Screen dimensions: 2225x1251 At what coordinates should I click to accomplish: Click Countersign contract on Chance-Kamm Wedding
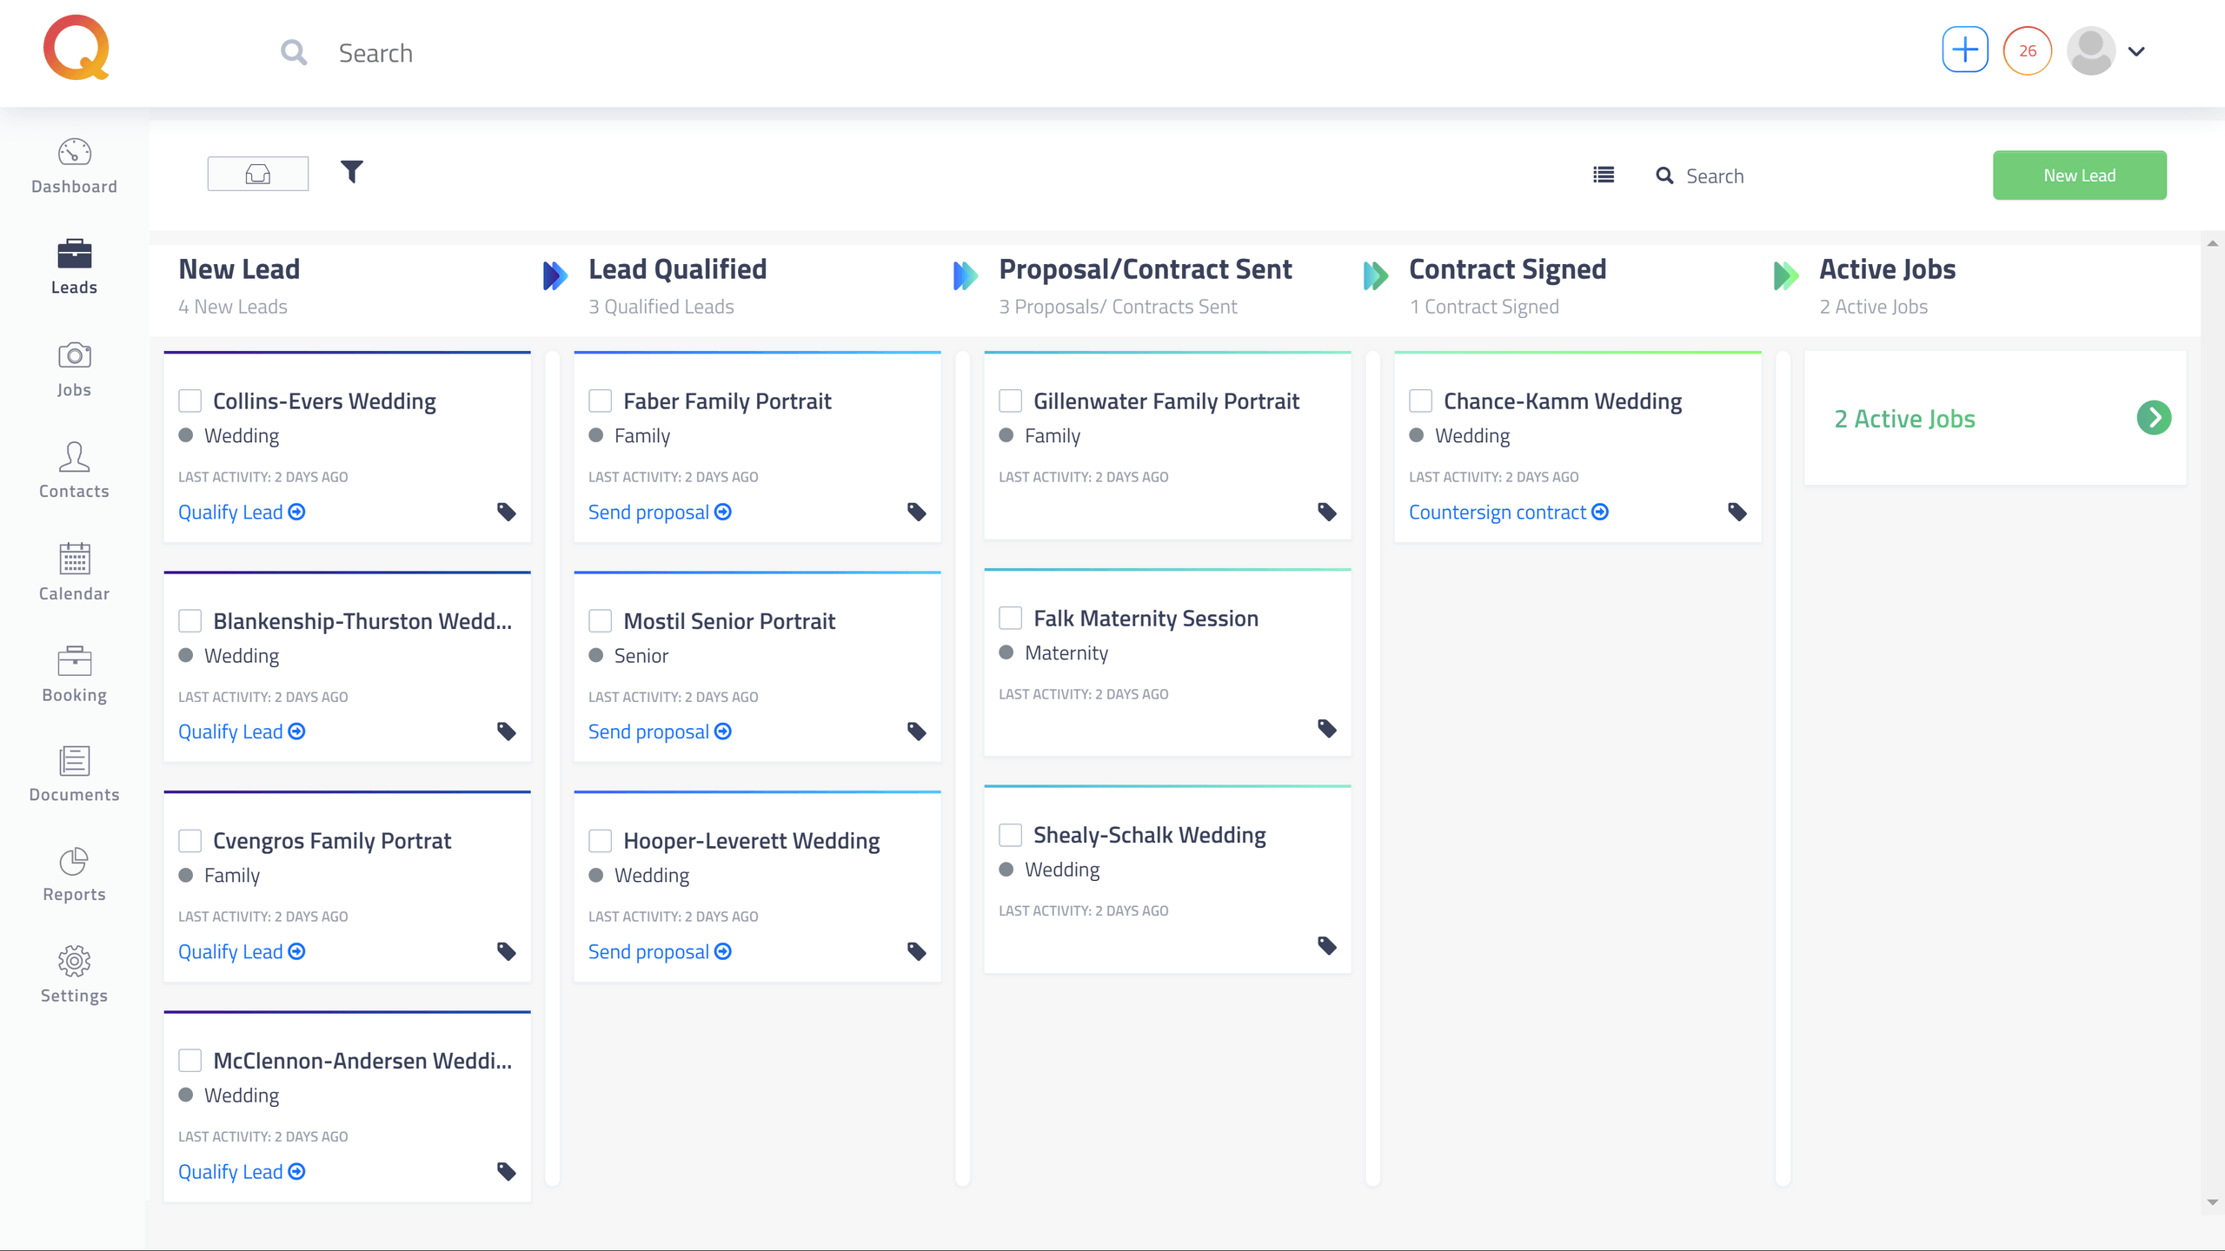coord(1509,512)
